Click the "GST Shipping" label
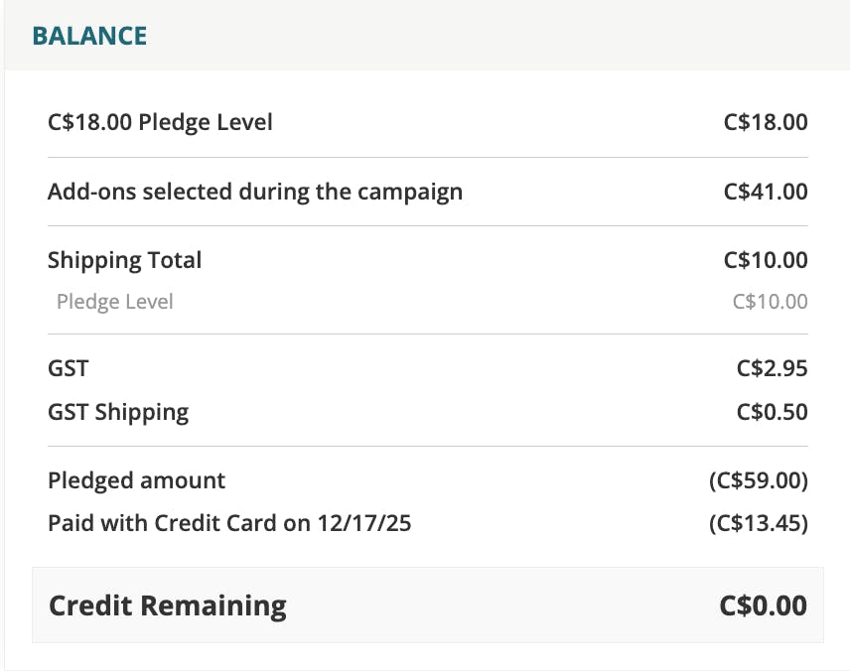The image size is (850, 671). [x=117, y=412]
